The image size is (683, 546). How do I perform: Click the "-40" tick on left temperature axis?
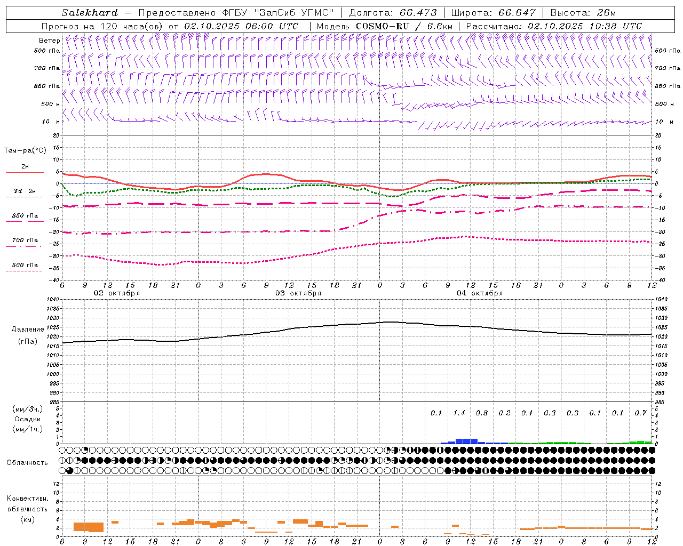54,280
